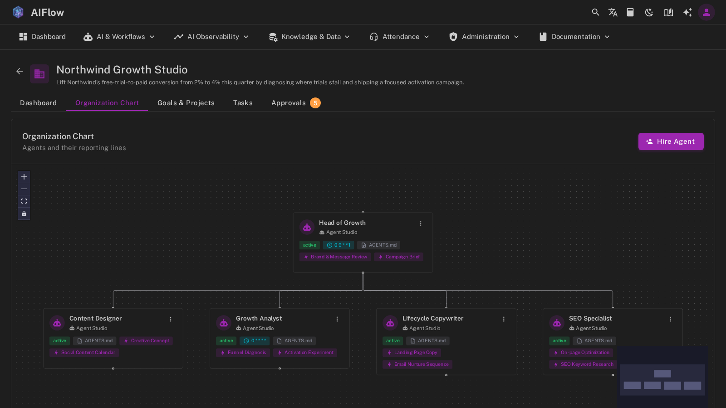Select the Organization Chart tab
This screenshot has height=408, width=726.
click(107, 103)
